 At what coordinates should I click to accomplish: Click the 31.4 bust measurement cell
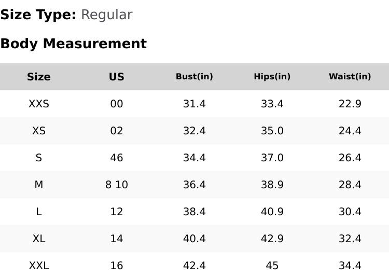[195, 104]
